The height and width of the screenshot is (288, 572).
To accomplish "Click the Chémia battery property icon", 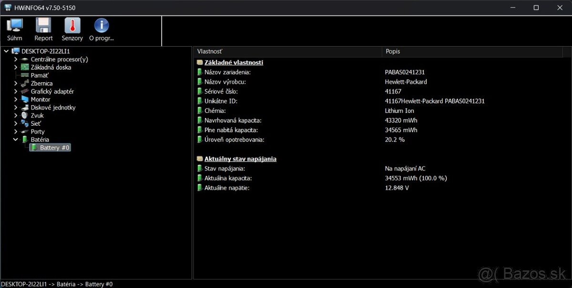I will [x=200, y=110].
